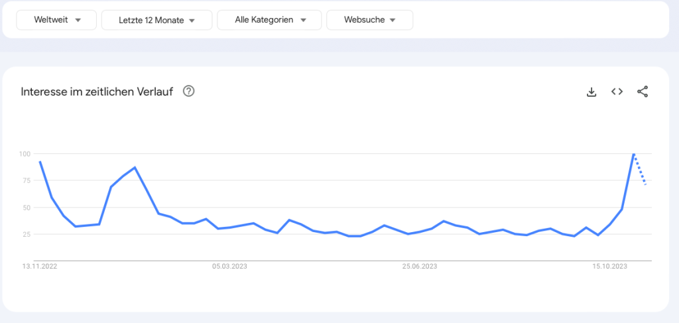The height and width of the screenshot is (323, 679).
Task: Share the interest over time chart
Action: click(642, 92)
